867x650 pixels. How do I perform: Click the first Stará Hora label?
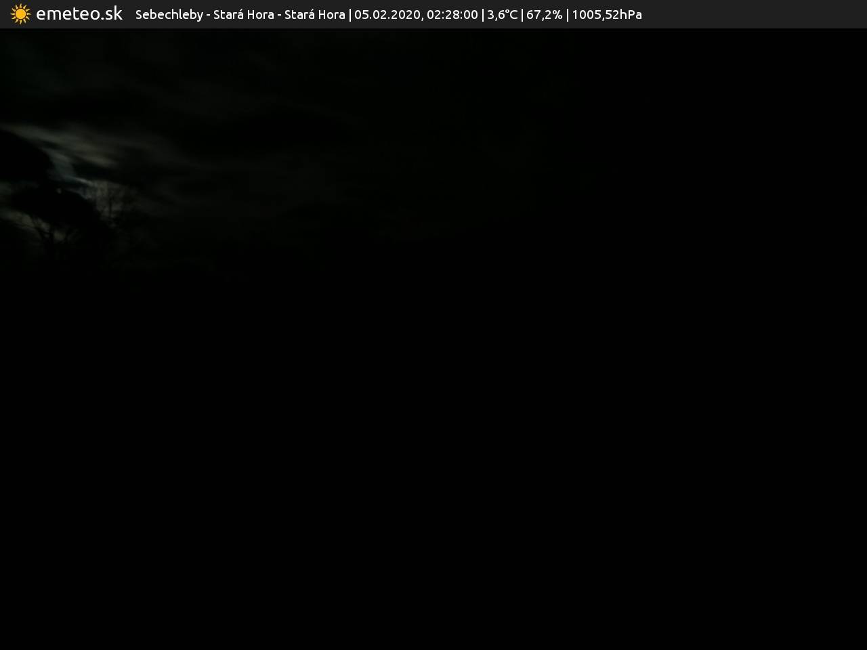click(243, 15)
